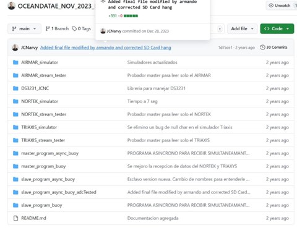View the 1 Branch link
This screenshot has height=228, width=297.
pos(57,28)
